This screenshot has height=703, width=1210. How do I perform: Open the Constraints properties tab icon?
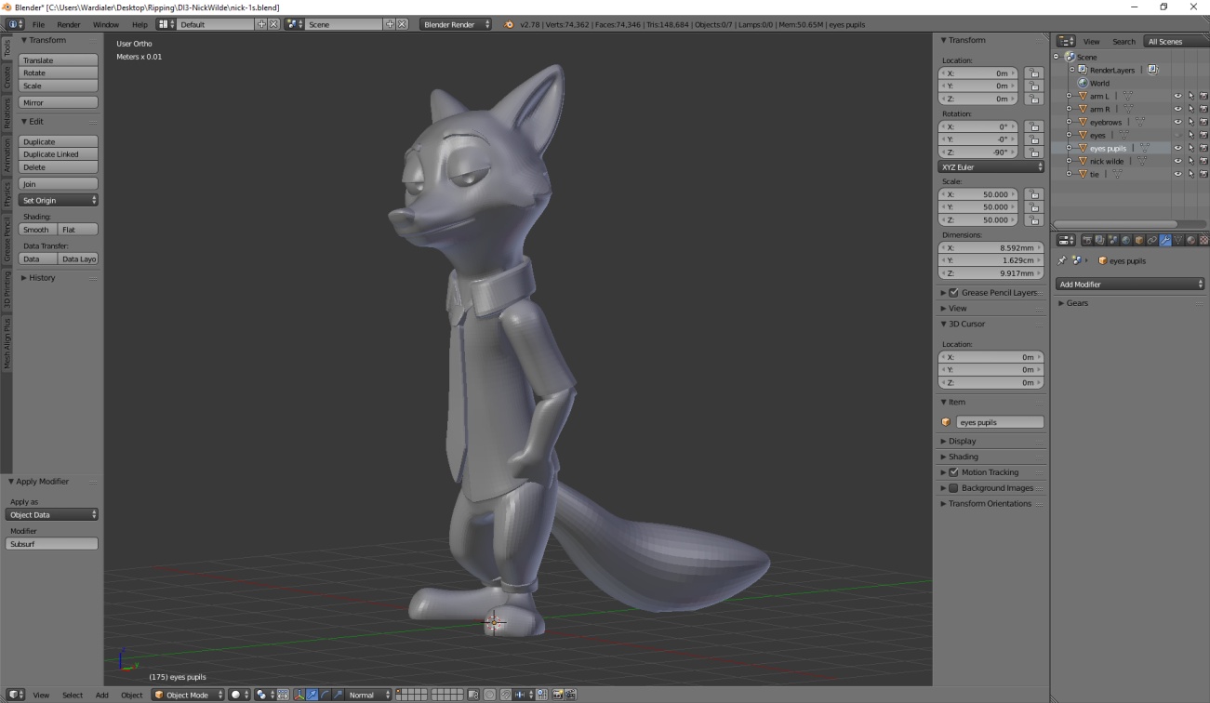coord(1152,240)
